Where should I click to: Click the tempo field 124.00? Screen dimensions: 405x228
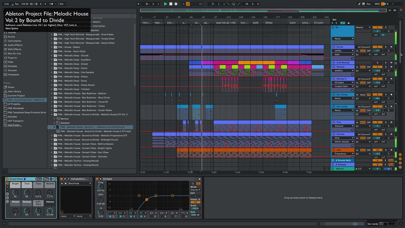[25, 4]
